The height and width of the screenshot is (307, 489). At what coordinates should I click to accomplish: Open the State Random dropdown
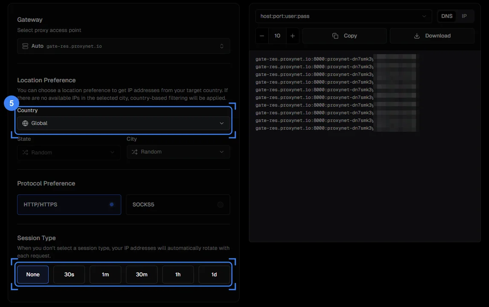[69, 153]
